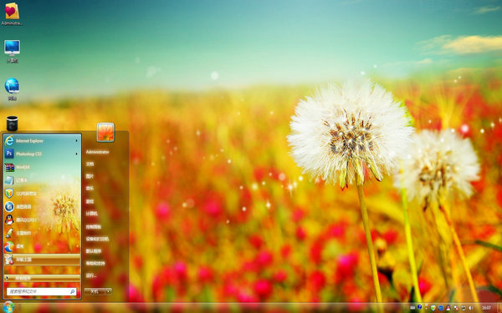Expand the Photoshop jump list arrow
This screenshot has width=502, height=313.
[76, 154]
